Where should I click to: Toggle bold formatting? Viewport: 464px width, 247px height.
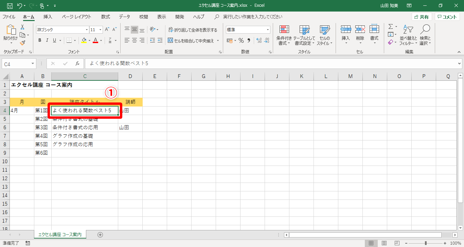[x=40, y=40]
